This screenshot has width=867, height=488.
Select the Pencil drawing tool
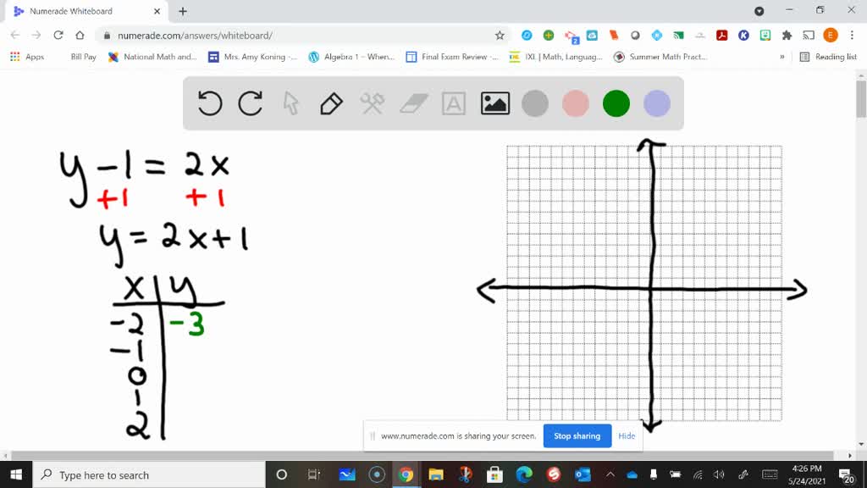click(x=331, y=103)
